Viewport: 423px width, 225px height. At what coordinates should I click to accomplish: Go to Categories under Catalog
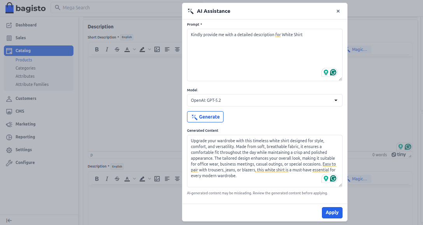pyautogui.click(x=26, y=68)
